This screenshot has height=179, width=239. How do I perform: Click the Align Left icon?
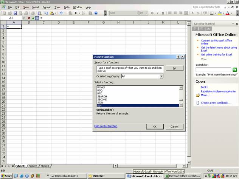click(x=170, y=13)
